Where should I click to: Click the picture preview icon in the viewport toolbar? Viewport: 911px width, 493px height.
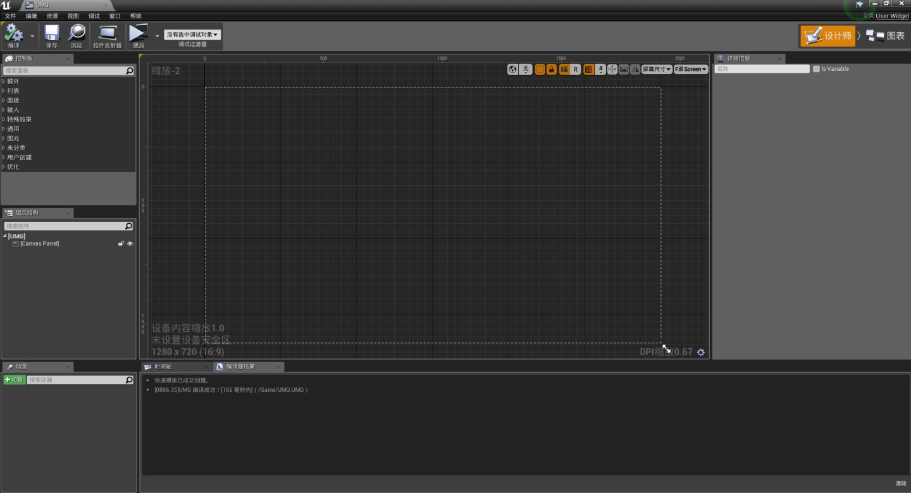[624, 70]
